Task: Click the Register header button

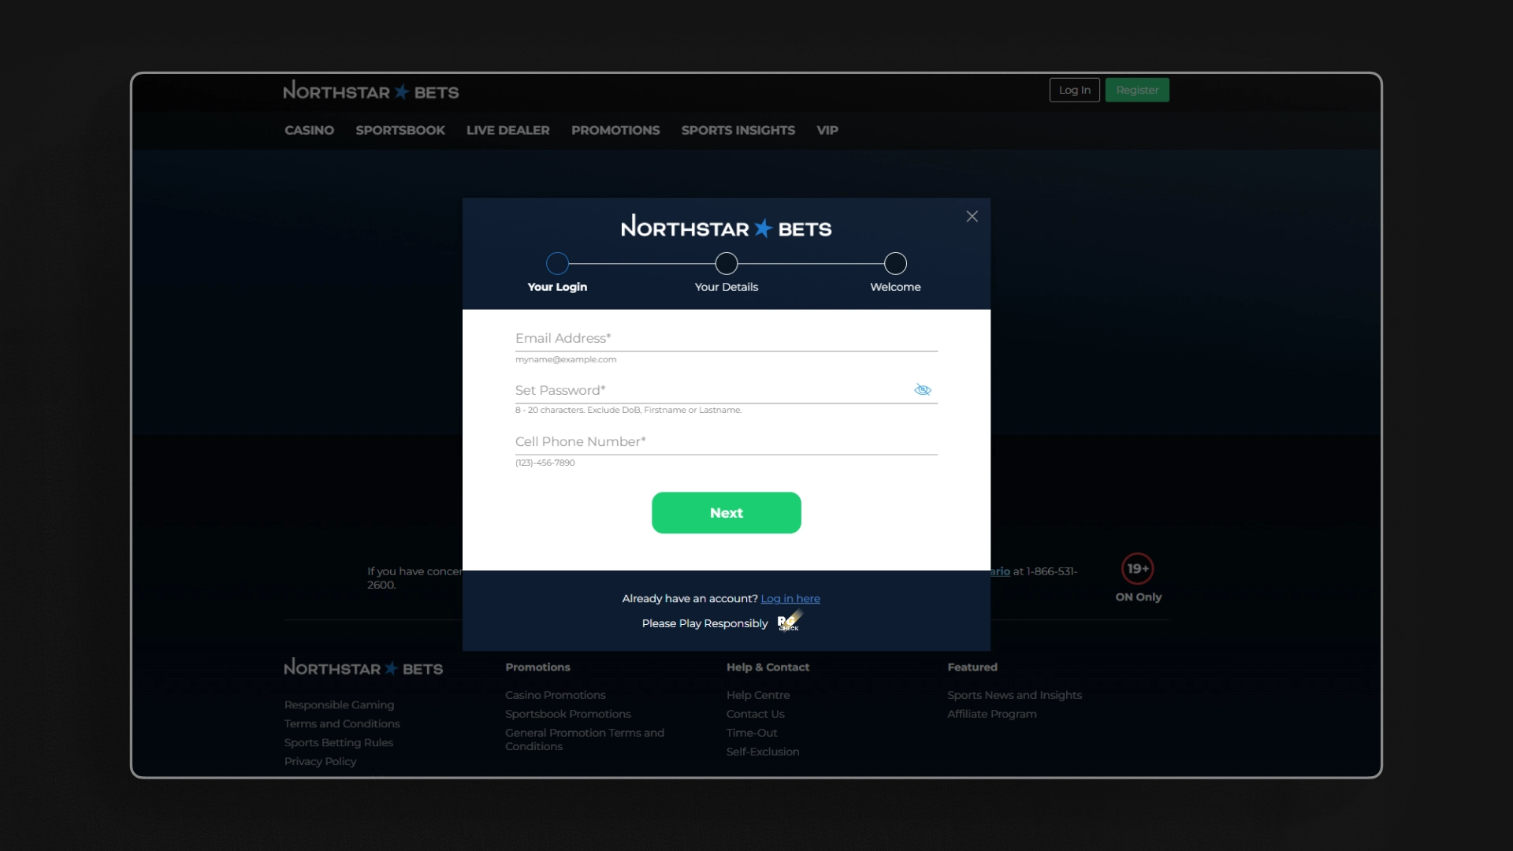Action: 1137,90
